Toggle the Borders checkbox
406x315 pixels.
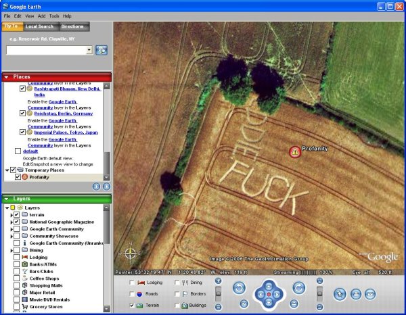click(x=177, y=294)
